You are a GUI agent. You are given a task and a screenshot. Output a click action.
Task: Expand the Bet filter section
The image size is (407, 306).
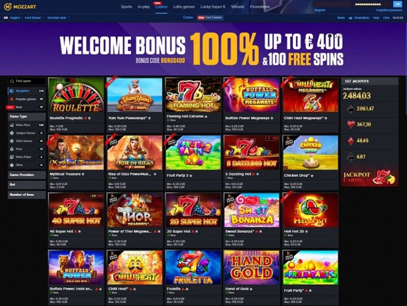click(x=27, y=185)
